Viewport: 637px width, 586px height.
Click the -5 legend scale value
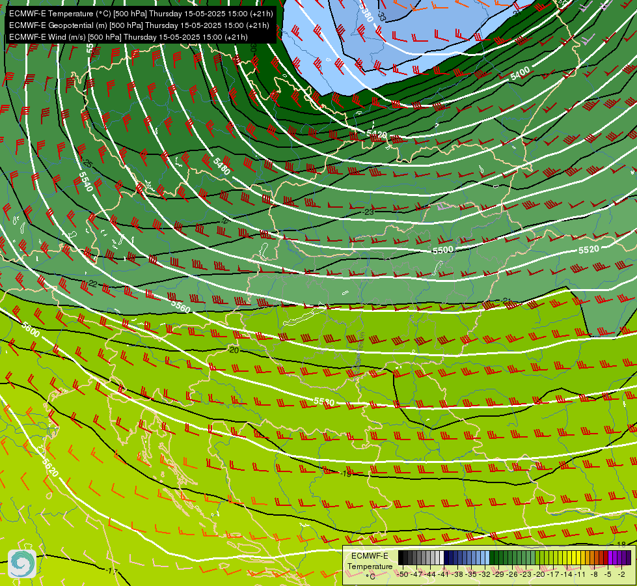[608, 574]
